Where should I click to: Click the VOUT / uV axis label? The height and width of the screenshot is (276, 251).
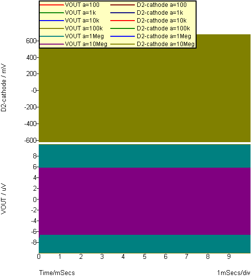coord(3,199)
